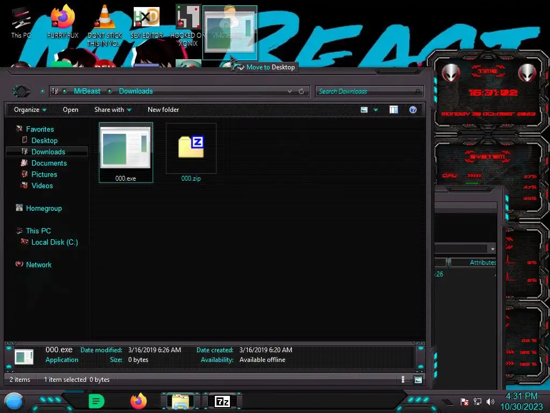Screen dimensions: 550x413
Task: Switch to large icons view in status bar
Action: pos(418,380)
